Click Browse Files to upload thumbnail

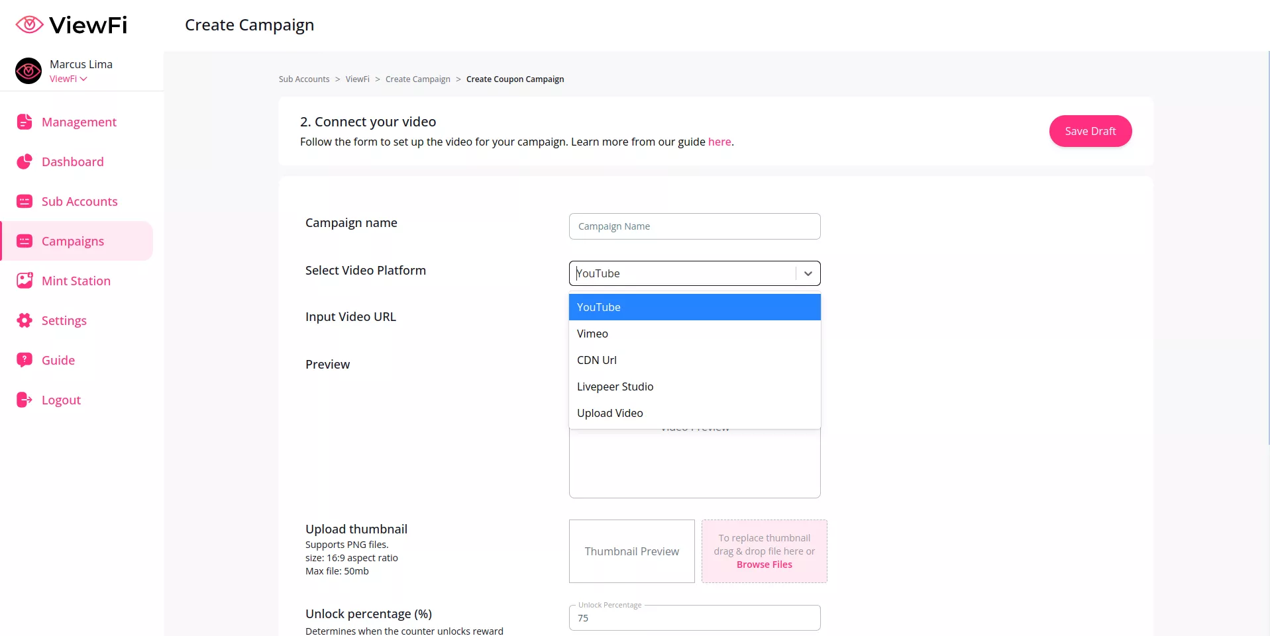pos(764,565)
